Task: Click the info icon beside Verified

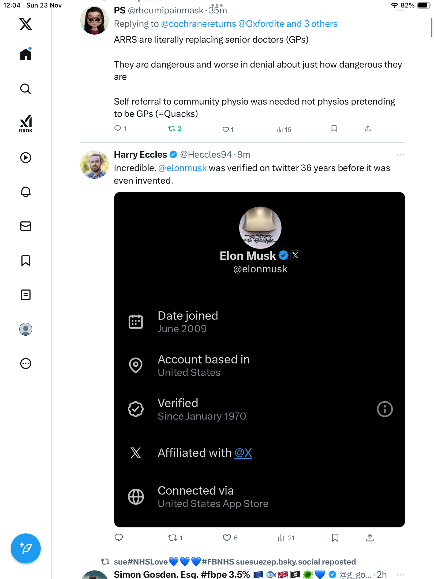Action: (x=385, y=409)
